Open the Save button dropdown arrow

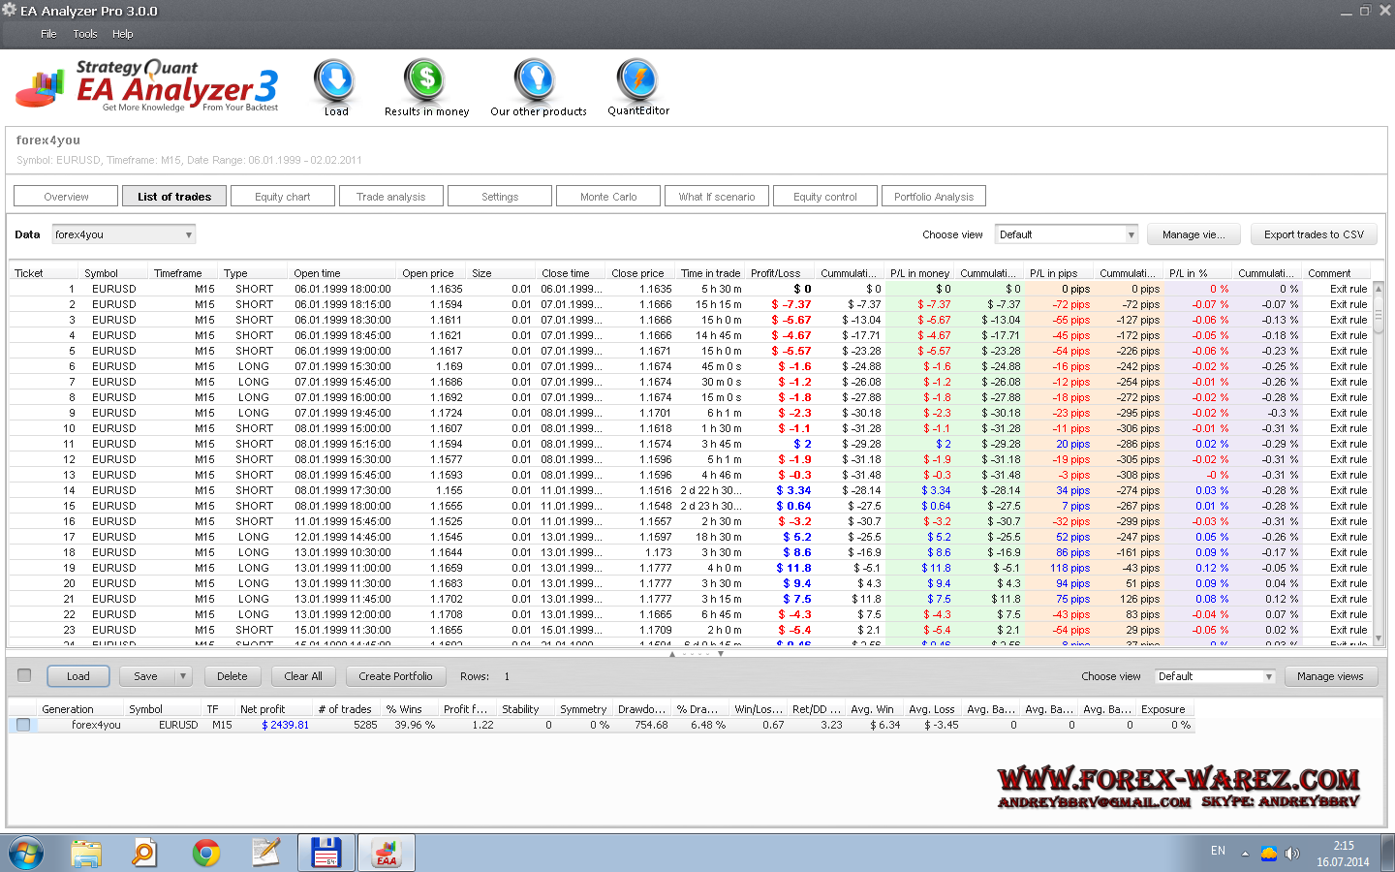point(182,676)
